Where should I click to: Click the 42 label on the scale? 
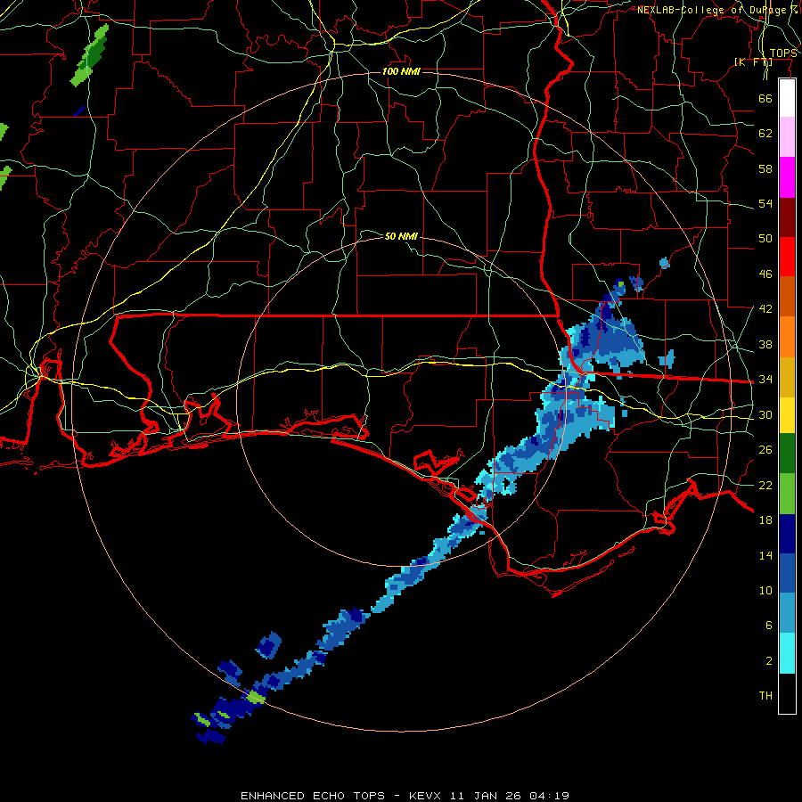tap(765, 309)
